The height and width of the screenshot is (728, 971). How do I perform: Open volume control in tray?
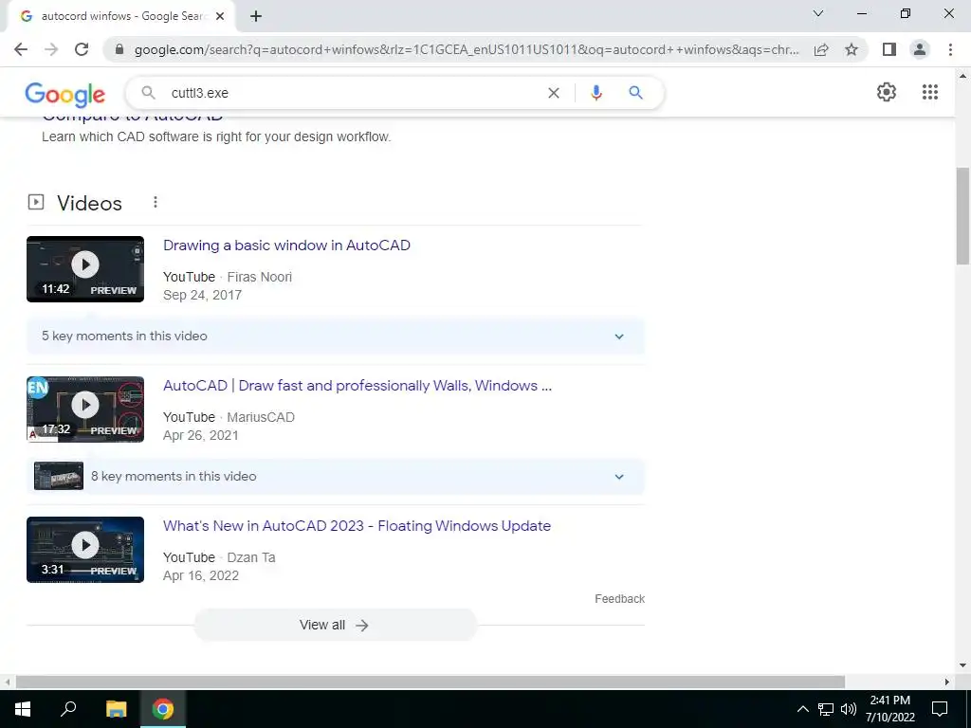pos(849,709)
